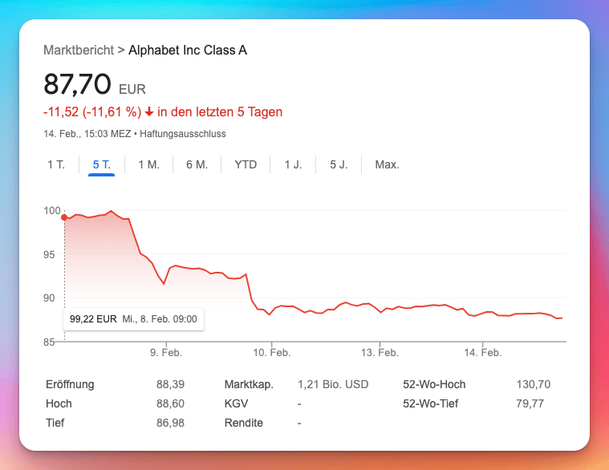This screenshot has height=470, width=609.
Task: Click the Marktkap. value 1,21 Bio. USD
Action: point(333,384)
